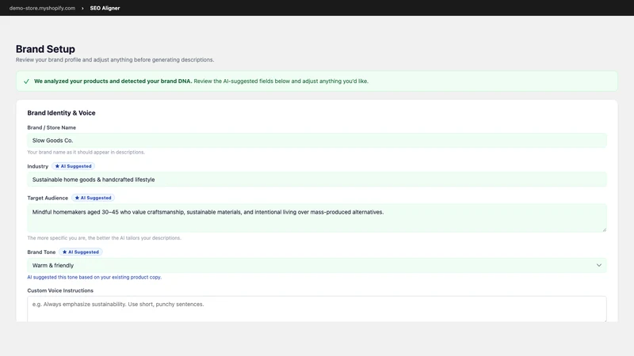
Task: Click the SEO Aligner breadcrumb
Action: [x=105, y=8]
